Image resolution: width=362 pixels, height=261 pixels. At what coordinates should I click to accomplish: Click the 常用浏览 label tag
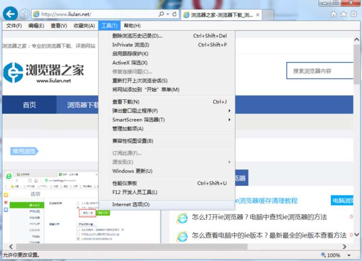point(24,151)
